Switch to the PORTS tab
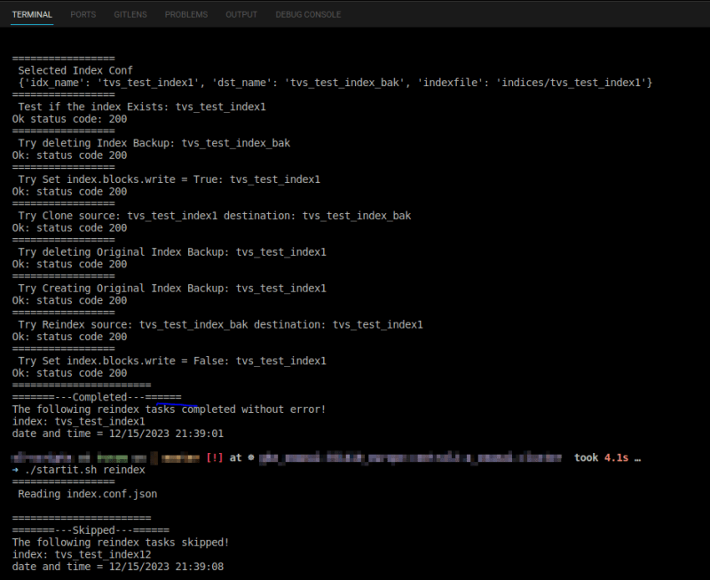Viewport: 710px width, 580px height. (x=83, y=14)
